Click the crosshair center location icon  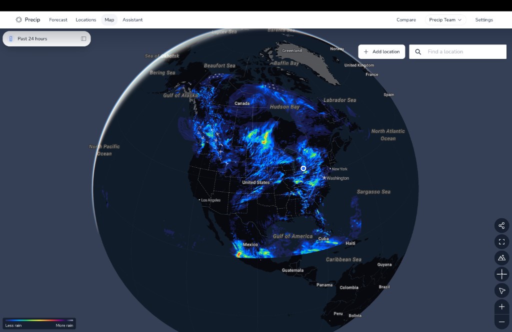coord(501,274)
